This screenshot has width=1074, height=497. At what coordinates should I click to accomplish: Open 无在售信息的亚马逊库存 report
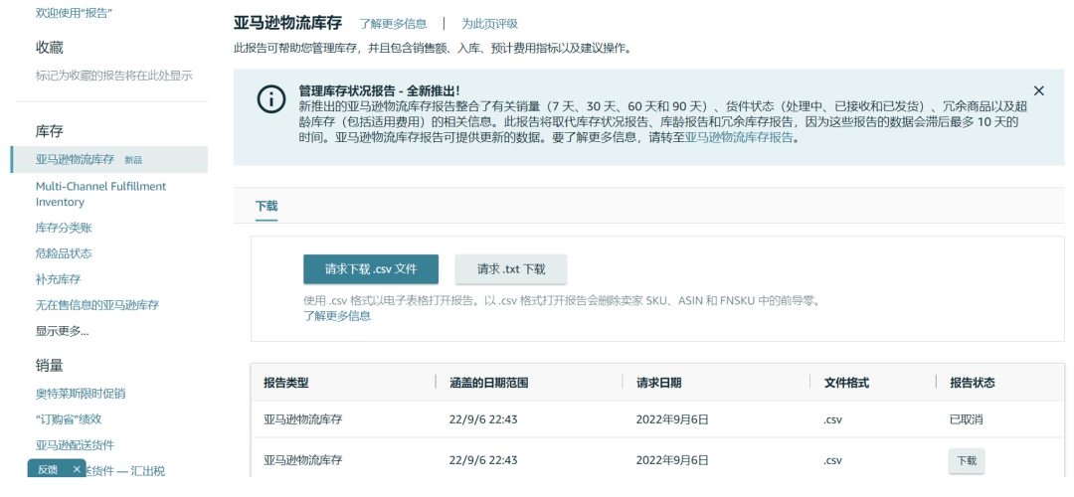click(x=97, y=304)
